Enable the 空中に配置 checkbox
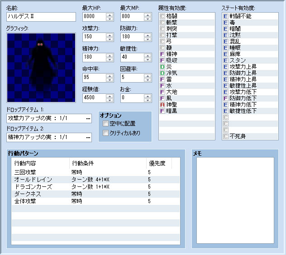 pyautogui.click(x=105, y=123)
